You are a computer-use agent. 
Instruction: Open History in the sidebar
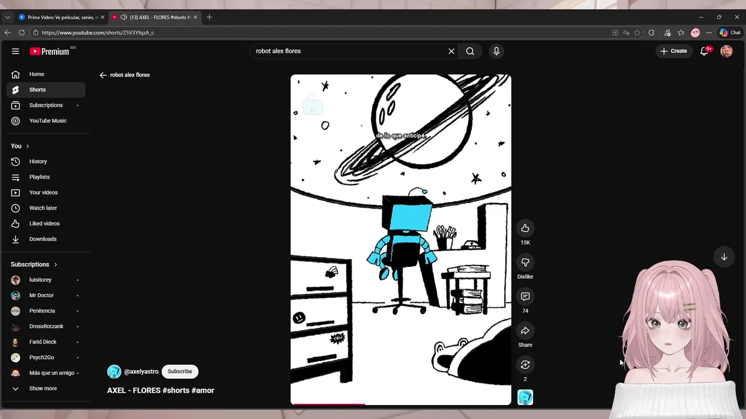46,161
